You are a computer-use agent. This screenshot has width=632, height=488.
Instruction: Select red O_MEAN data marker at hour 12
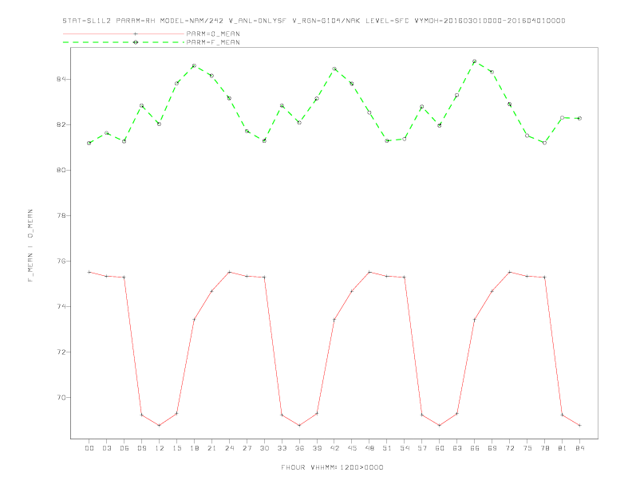160,425
